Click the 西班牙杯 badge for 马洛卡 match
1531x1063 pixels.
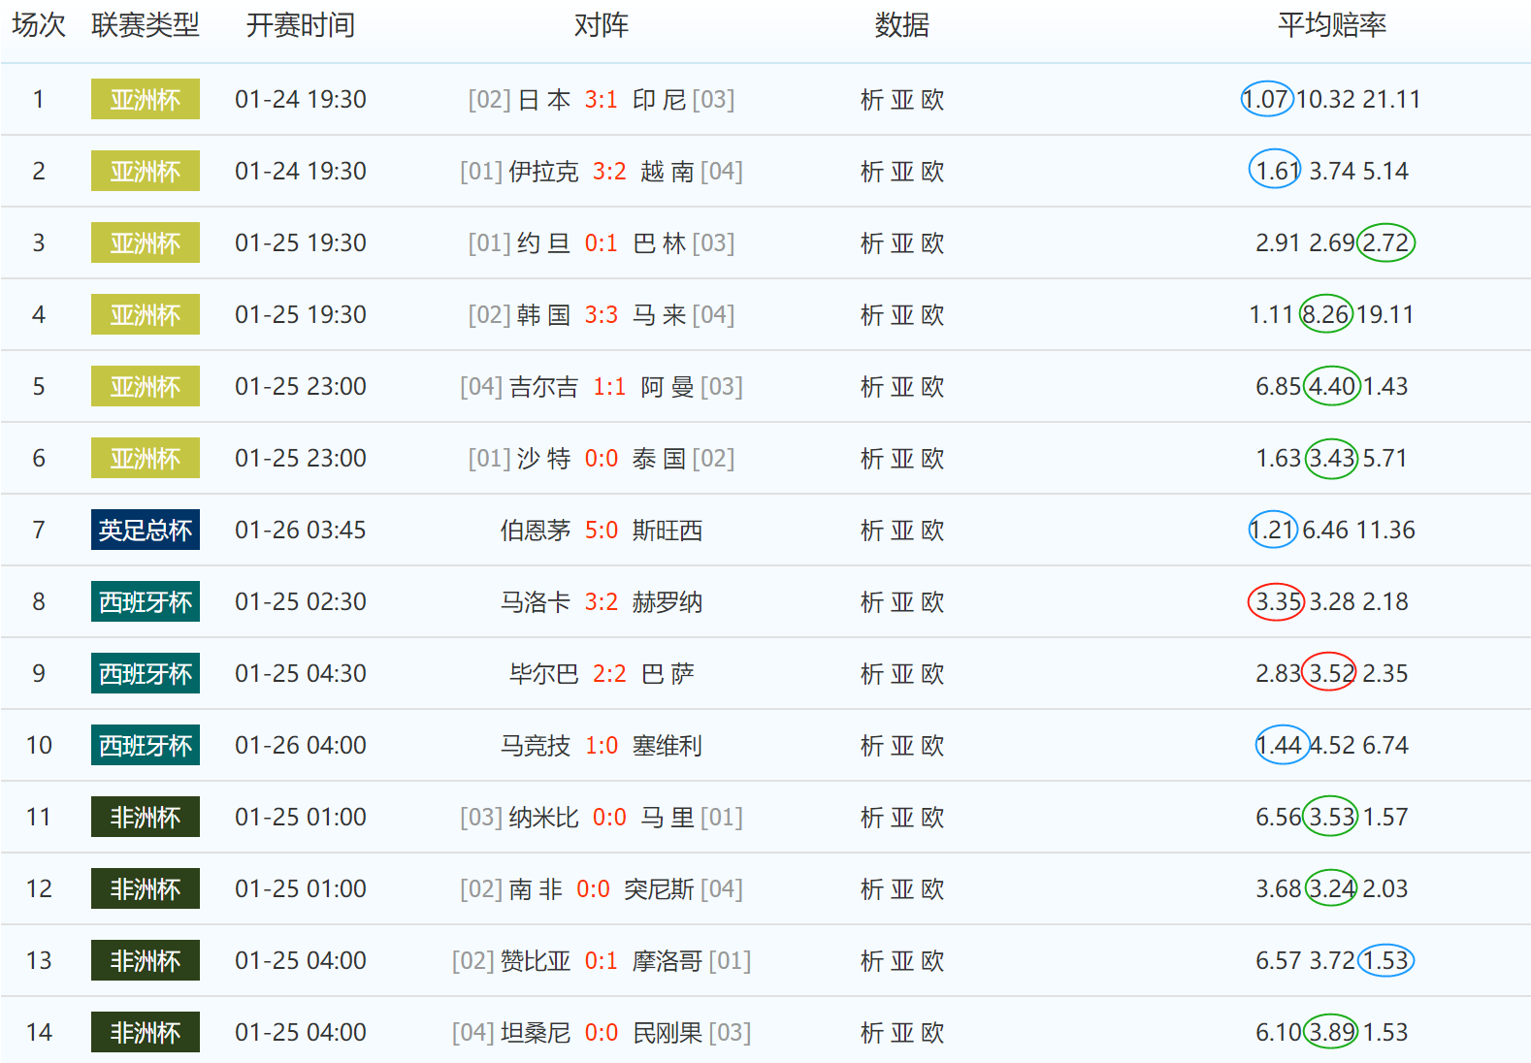click(x=145, y=602)
